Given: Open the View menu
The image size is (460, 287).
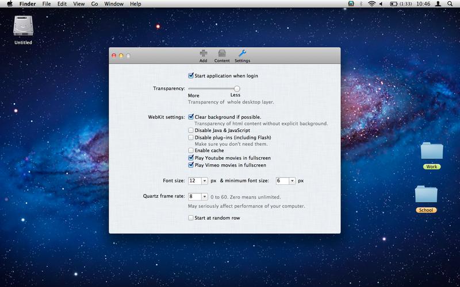Looking at the screenshot, I should [x=79, y=4].
